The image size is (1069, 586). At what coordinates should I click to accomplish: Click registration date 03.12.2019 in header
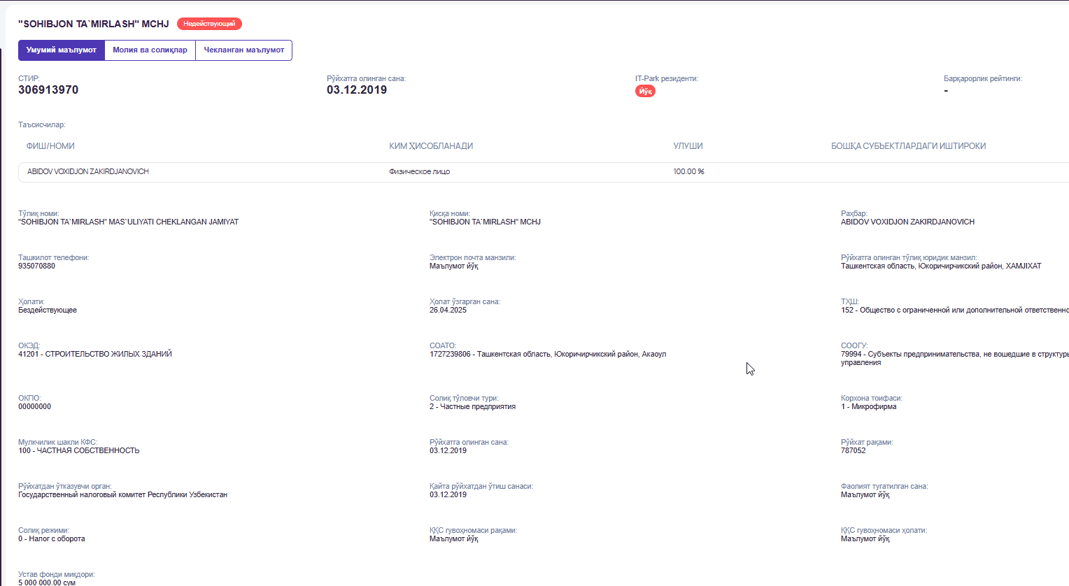[x=357, y=90]
